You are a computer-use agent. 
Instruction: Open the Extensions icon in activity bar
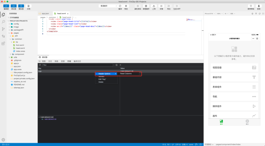click(x=3, y=43)
